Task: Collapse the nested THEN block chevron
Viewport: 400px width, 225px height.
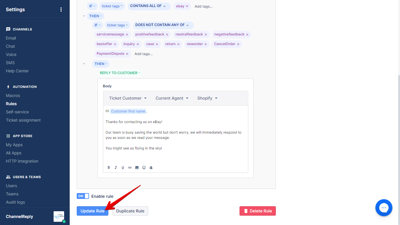Action: (x=84, y=64)
